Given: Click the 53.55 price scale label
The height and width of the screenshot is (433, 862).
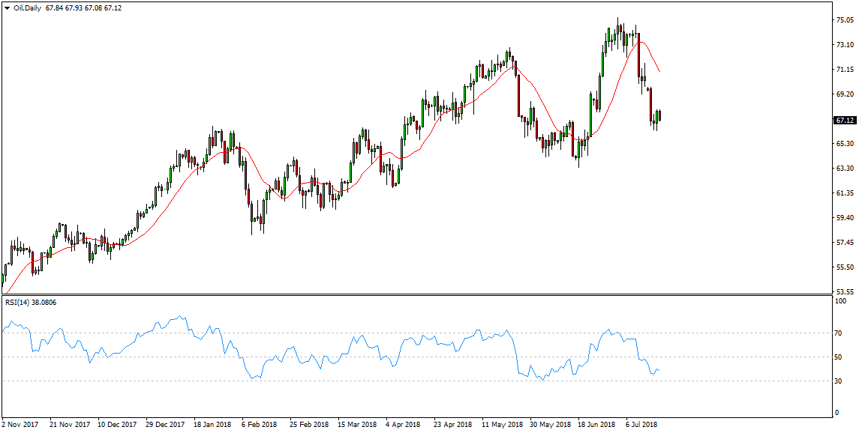Looking at the screenshot, I should 845,291.
